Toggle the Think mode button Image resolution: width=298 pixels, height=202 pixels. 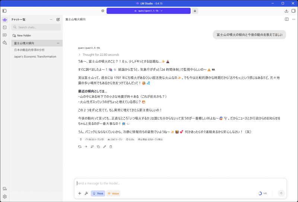click(98, 193)
